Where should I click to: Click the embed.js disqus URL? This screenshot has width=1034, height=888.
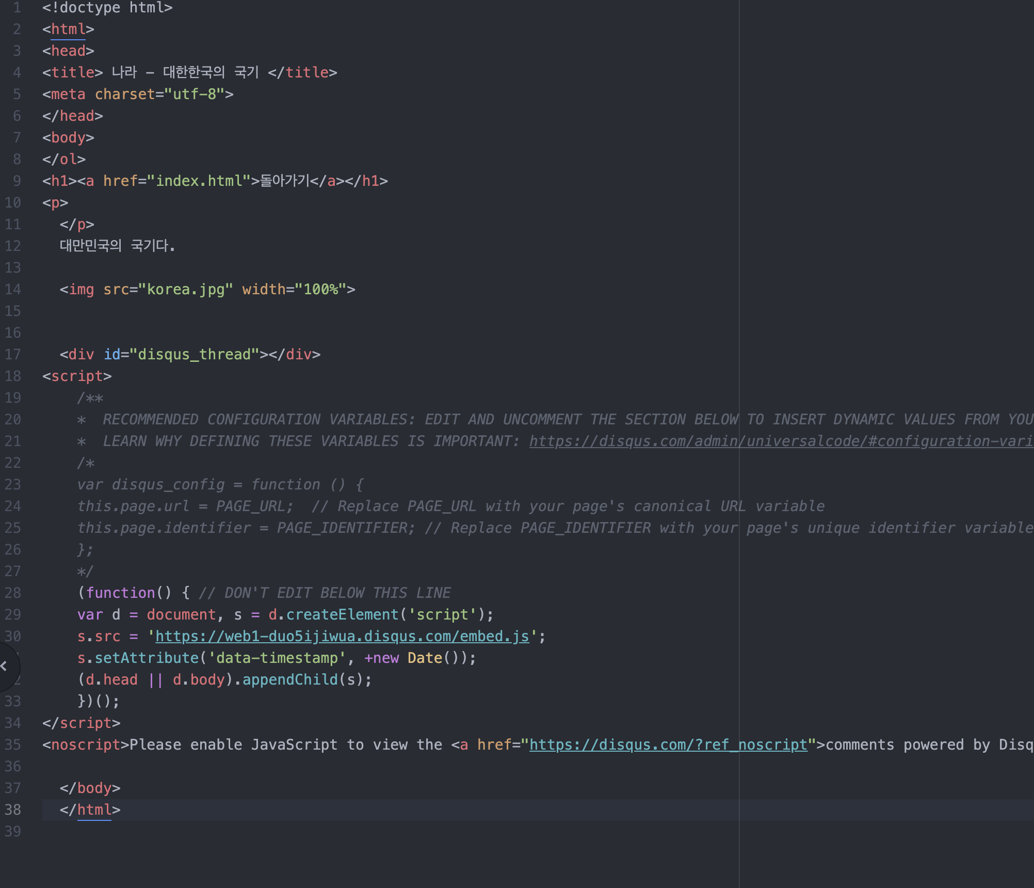point(342,636)
